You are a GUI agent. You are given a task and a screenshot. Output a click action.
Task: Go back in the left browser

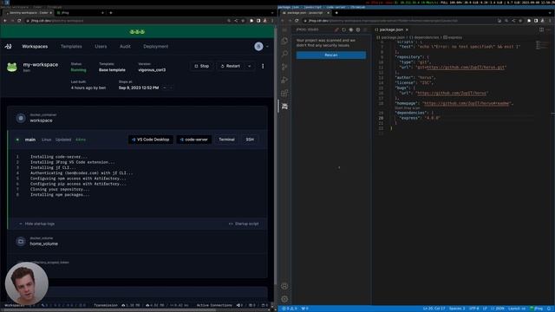click(5, 21)
